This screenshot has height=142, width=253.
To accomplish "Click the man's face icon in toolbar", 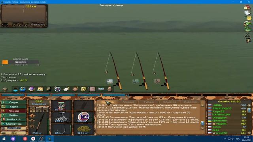I will [75, 89].
